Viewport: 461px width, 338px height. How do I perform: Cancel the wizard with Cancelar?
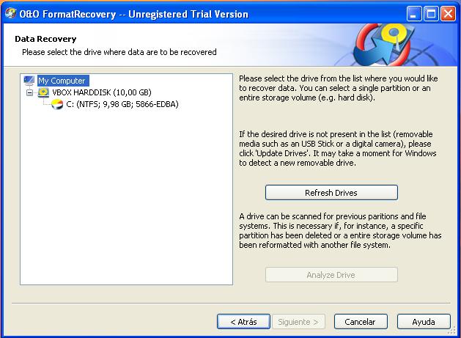point(361,322)
